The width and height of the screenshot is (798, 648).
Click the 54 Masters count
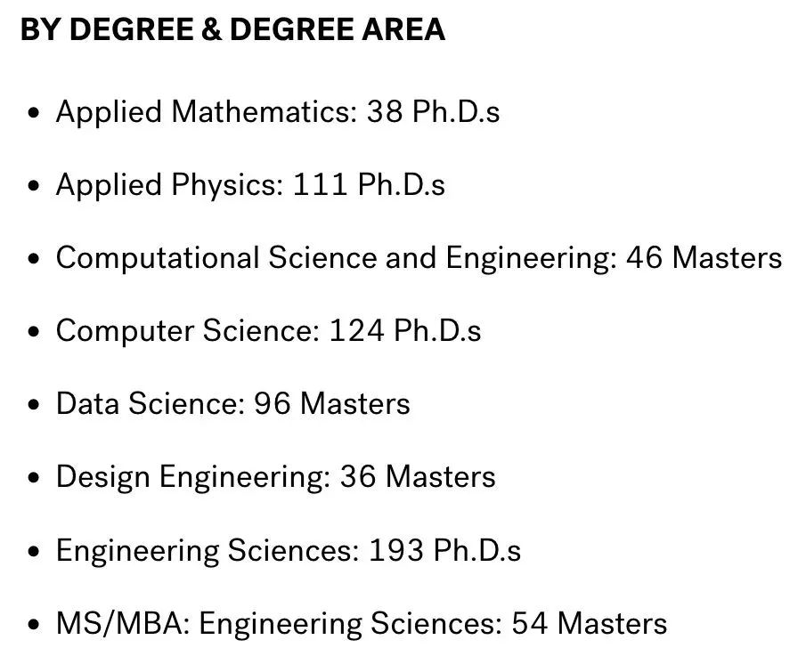590,624
